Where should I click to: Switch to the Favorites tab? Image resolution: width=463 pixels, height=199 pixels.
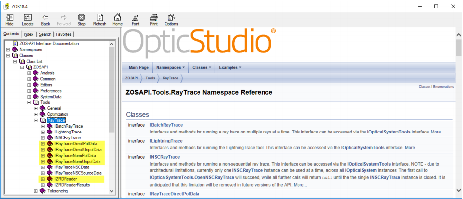pyautogui.click(x=64, y=34)
